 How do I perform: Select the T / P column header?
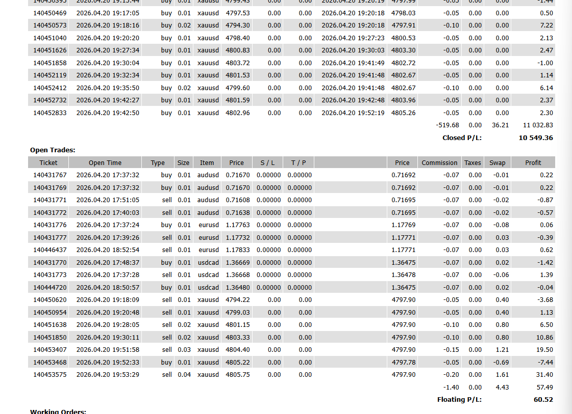(299, 163)
